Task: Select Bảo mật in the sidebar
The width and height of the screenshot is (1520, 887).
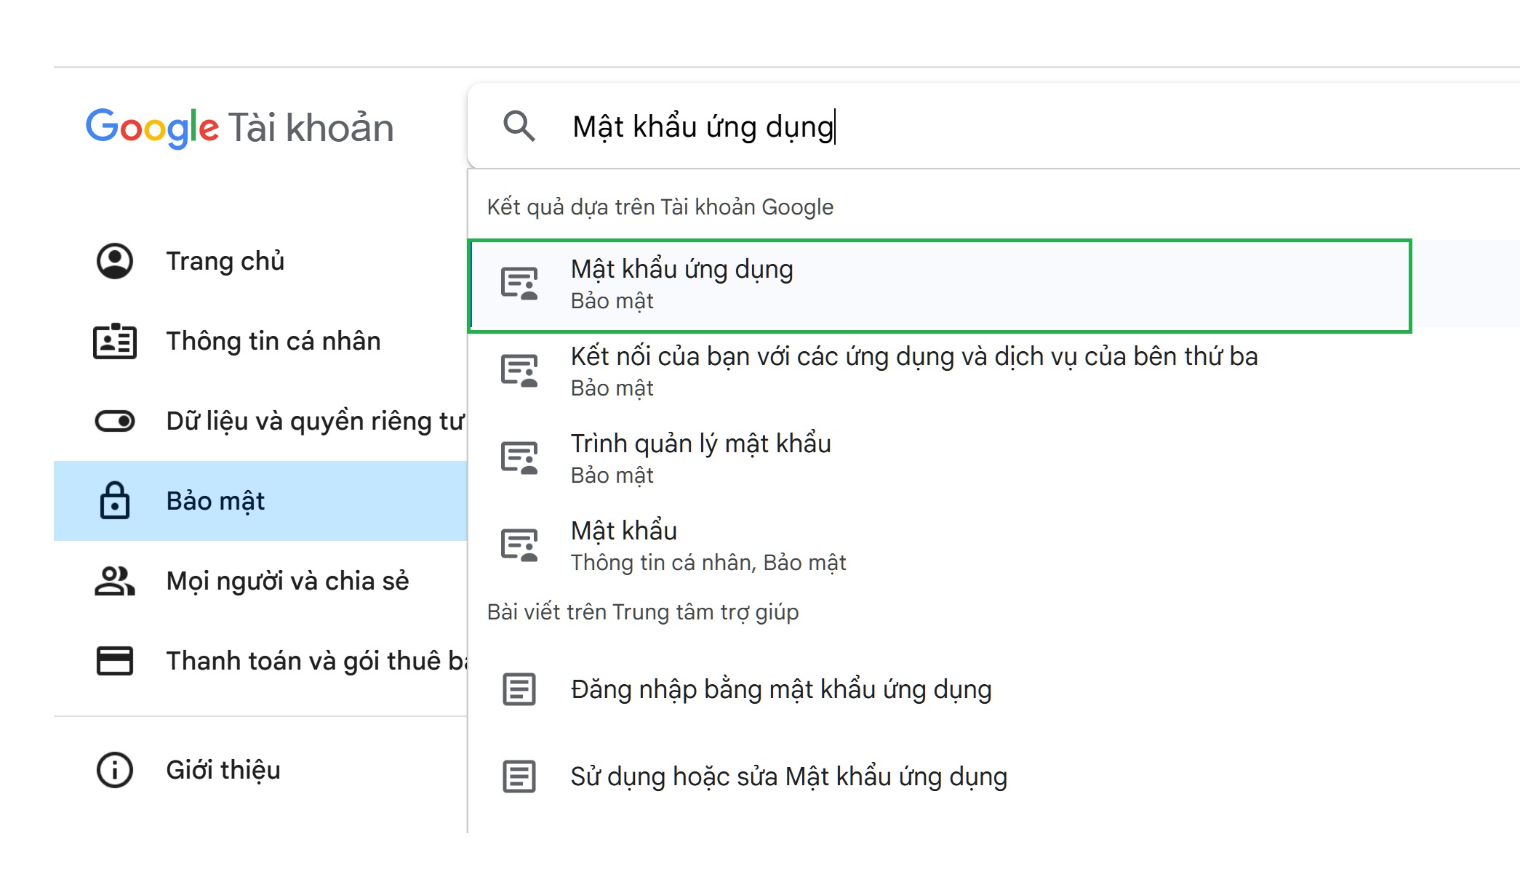Action: point(260,501)
